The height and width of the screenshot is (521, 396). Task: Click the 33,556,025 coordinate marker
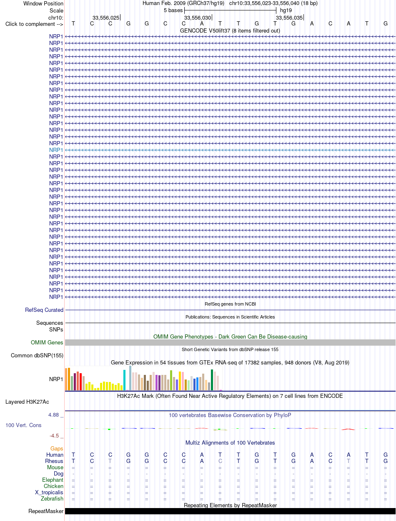[106, 18]
